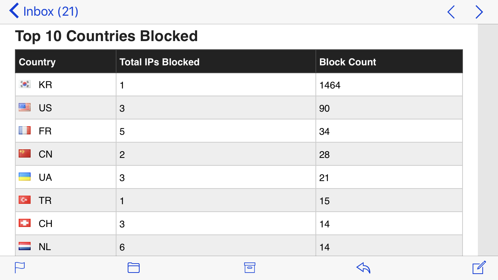
Task: Click the South Korea flag icon
Action: 25,84
